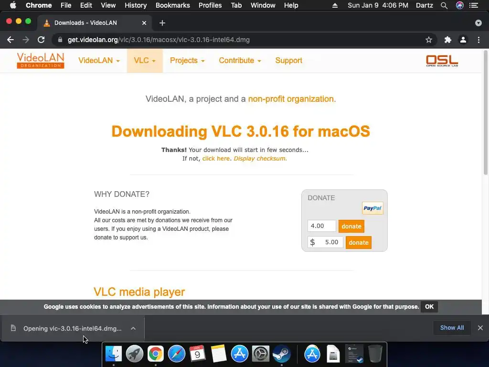The width and height of the screenshot is (489, 367).
Task: Open the Chrome app menu in the menu bar
Action: pyautogui.click(x=39, y=5)
